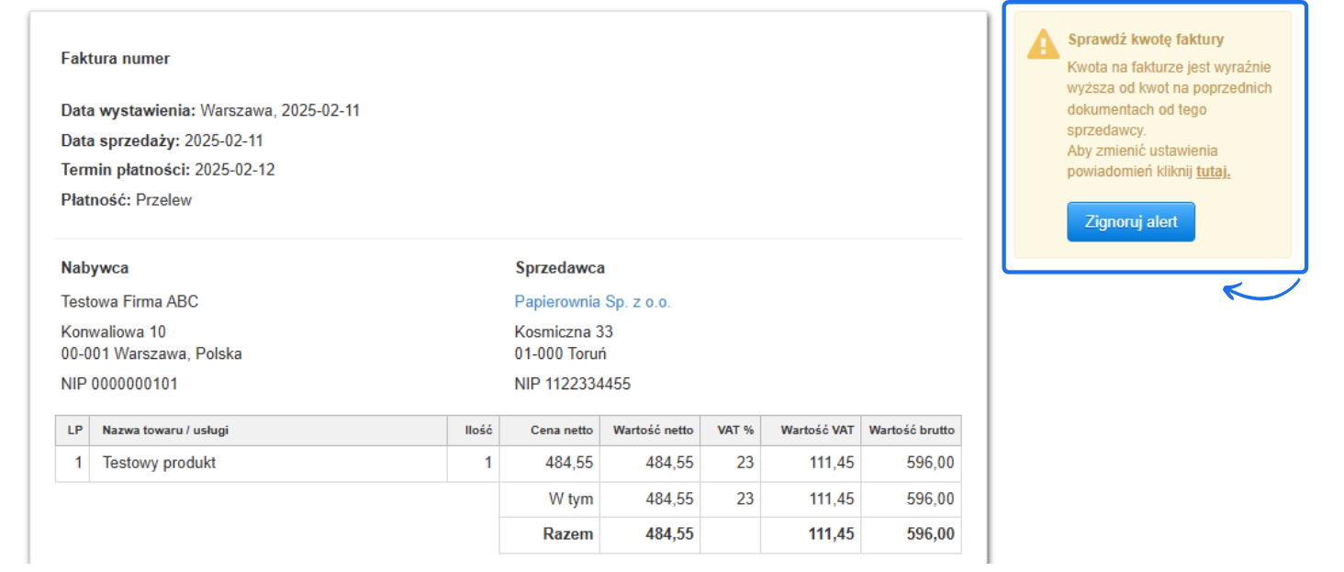The height and width of the screenshot is (572, 1344).
Task: Click the LP column header
Action: (73, 430)
